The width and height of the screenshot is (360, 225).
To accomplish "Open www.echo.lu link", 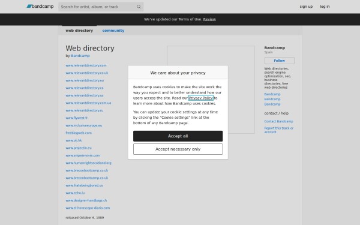I will pos(75,193).
